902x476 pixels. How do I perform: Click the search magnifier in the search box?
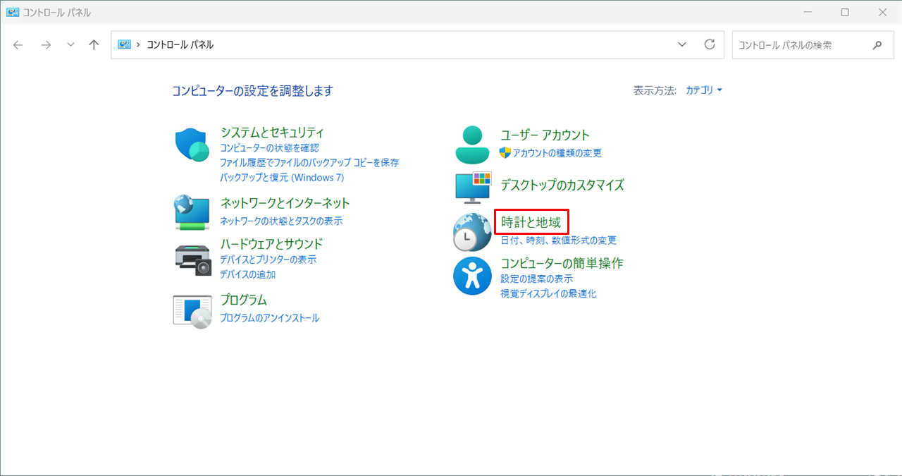click(877, 44)
